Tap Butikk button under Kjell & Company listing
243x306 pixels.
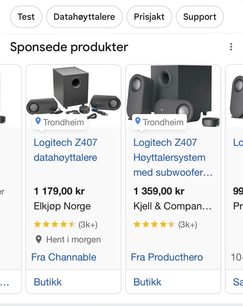point(148,282)
